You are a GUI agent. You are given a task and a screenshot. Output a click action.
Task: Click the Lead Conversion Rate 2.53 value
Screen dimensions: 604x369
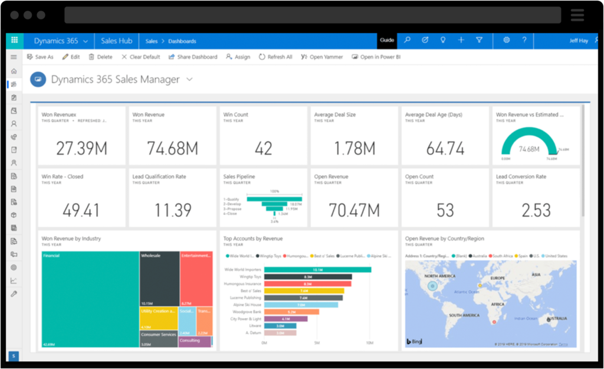[x=536, y=211]
